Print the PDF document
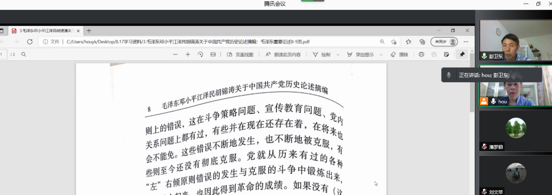 coord(421,55)
